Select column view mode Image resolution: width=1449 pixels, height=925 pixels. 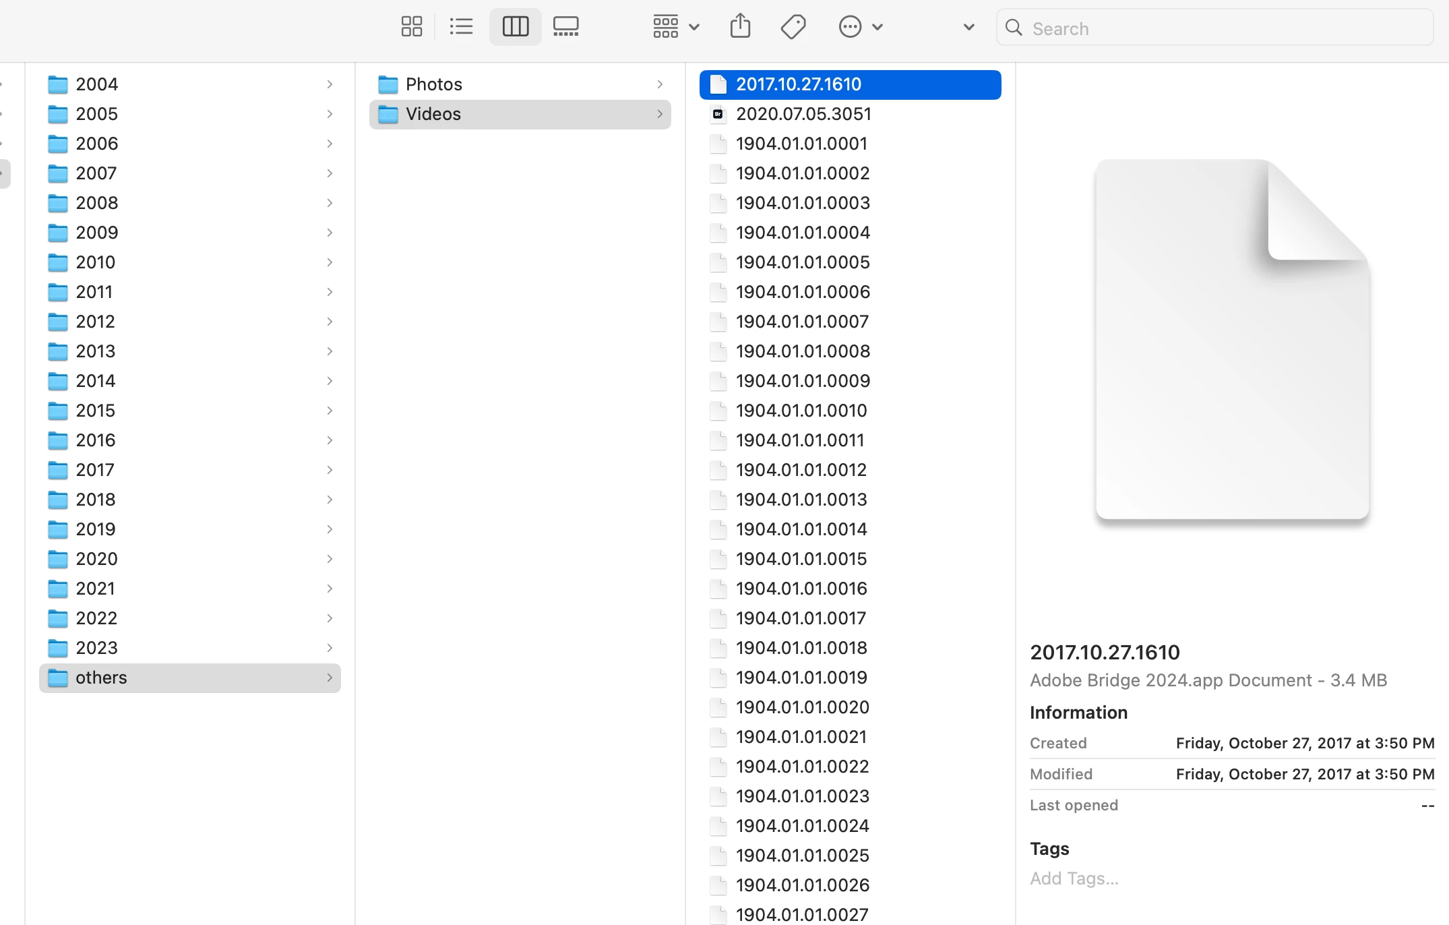click(x=515, y=27)
